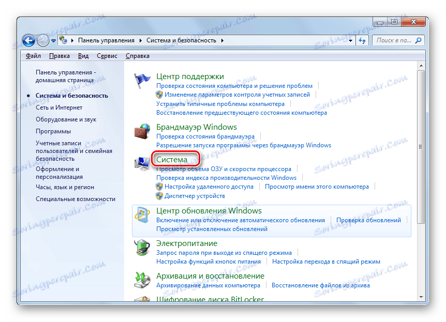Viewport: 446px width, 322px height.
Task: Click the Поиск в панели search field
Action: click(x=398, y=40)
